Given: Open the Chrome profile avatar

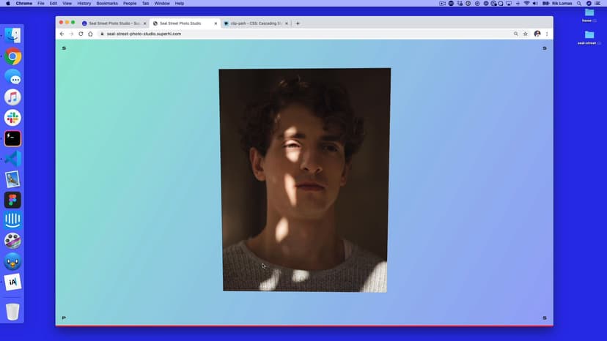Looking at the screenshot, I should 537,34.
